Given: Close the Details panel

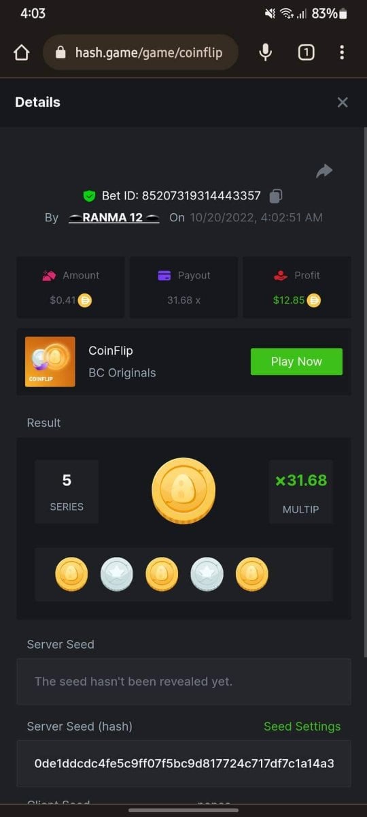Looking at the screenshot, I should point(343,102).
